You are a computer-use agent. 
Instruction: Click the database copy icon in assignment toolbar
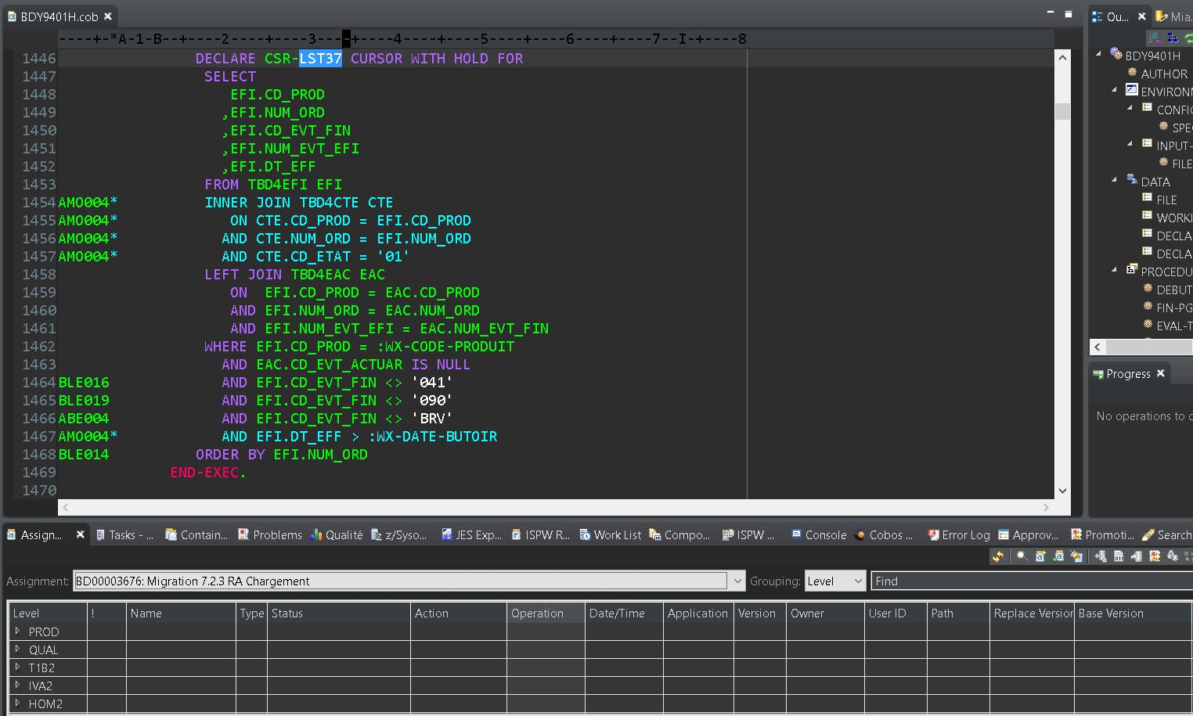pos(1076,556)
